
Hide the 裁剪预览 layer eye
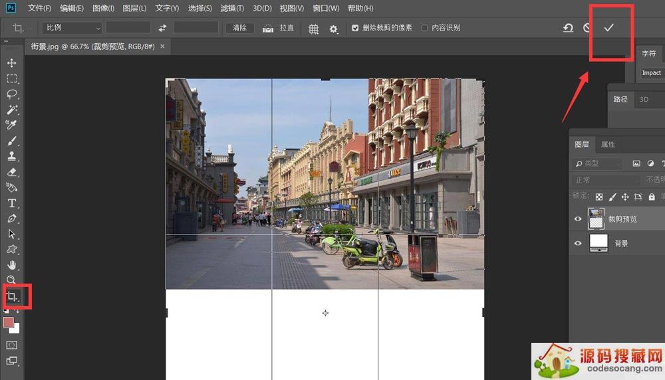[578, 219]
